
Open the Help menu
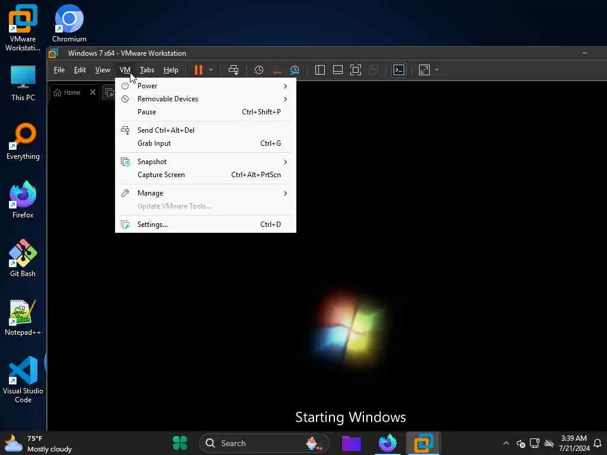pyautogui.click(x=171, y=70)
